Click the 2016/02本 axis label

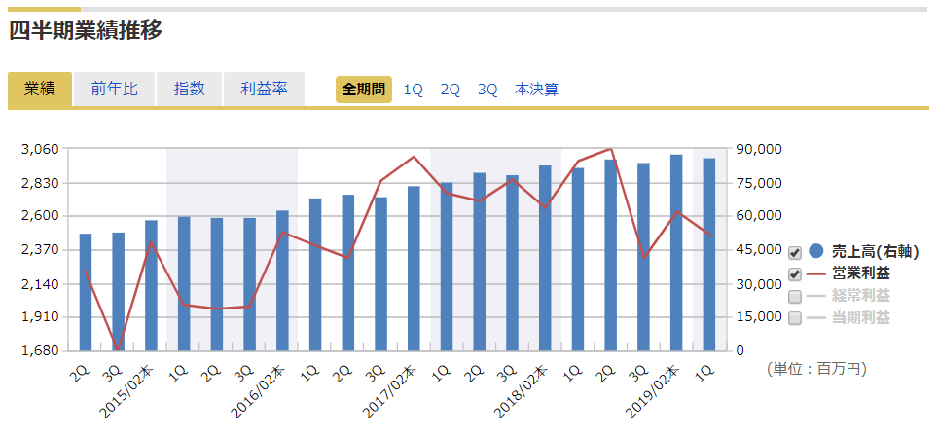[x=259, y=390]
